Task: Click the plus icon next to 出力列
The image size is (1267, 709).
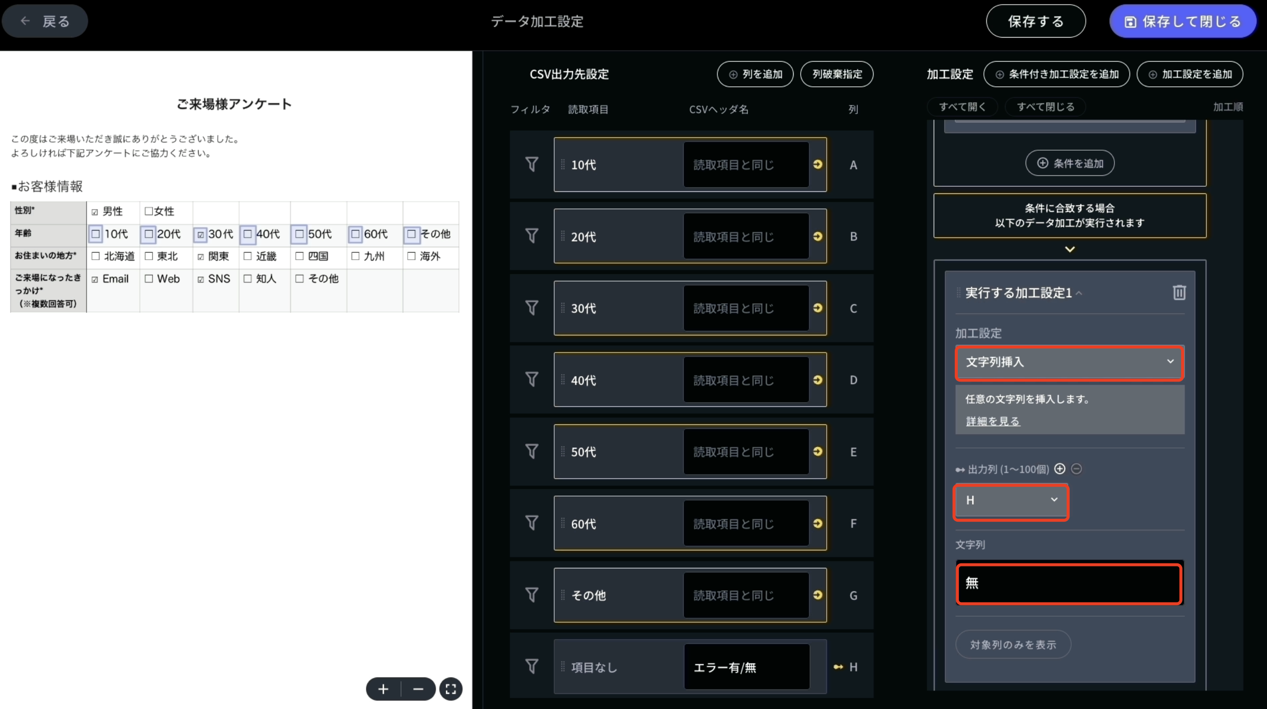Action: pos(1060,469)
